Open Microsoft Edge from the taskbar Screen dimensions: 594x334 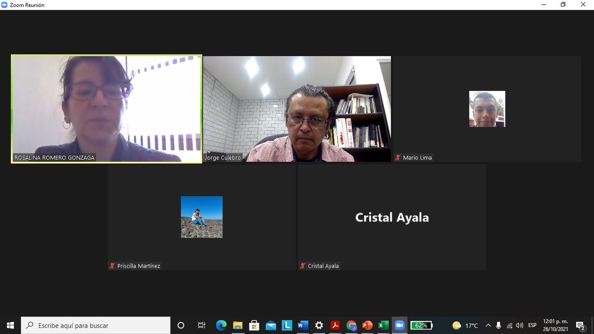pos(221,325)
